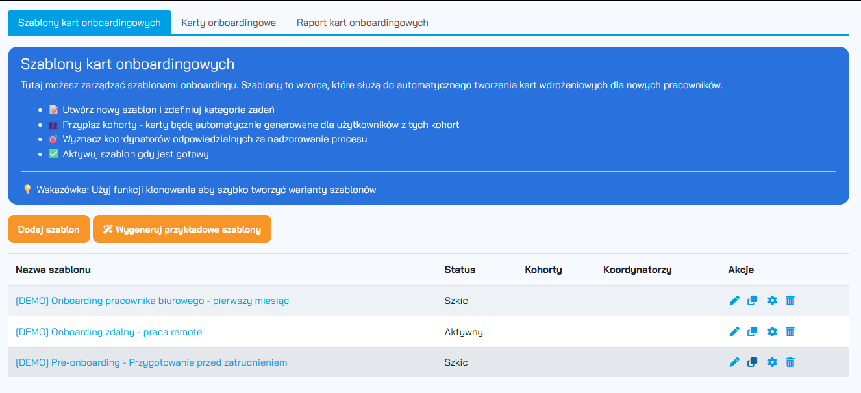The image size is (861, 393).
Task: Clone the Onboarding zdalny template
Action: (x=753, y=332)
